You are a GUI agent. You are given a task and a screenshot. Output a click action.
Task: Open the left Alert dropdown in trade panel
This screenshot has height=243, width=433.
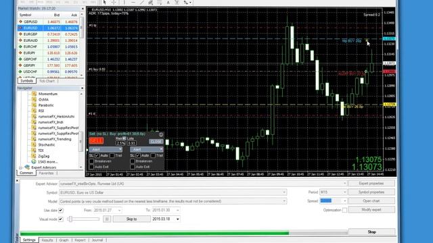coord(106,149)
